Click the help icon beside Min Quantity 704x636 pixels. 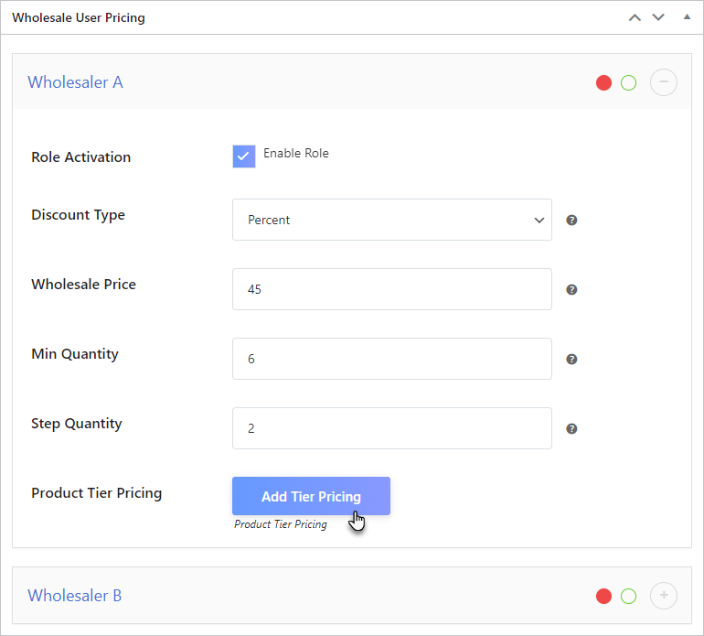point(571,360)
